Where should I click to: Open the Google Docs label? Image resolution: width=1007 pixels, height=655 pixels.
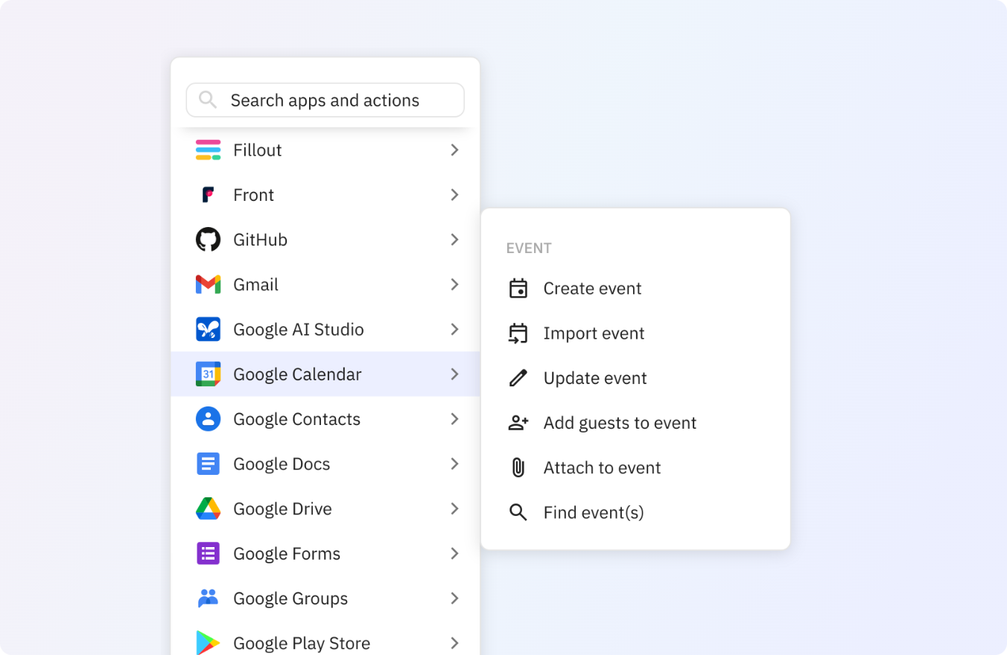pyautogui.click(x=282, y=464)
